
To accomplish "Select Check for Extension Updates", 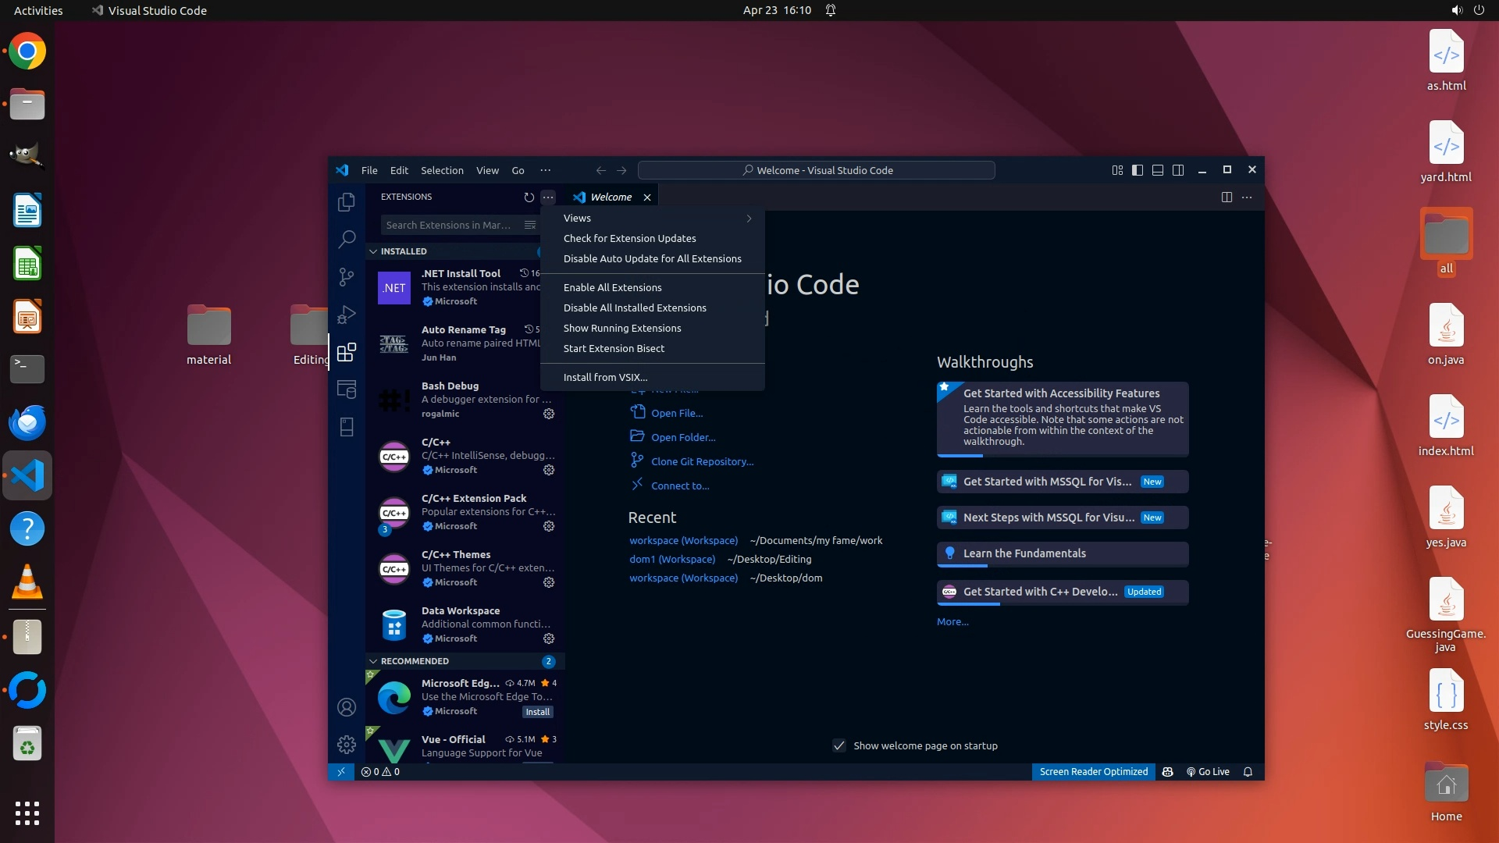I will tap(629, 239).
